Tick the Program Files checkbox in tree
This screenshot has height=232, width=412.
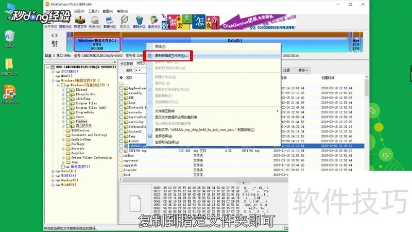pos(68,103)
